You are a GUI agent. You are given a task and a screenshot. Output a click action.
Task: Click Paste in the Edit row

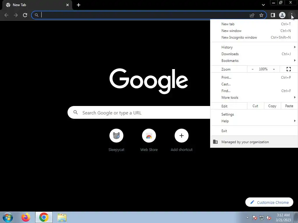pyautogui.click(x=289, y=106)
